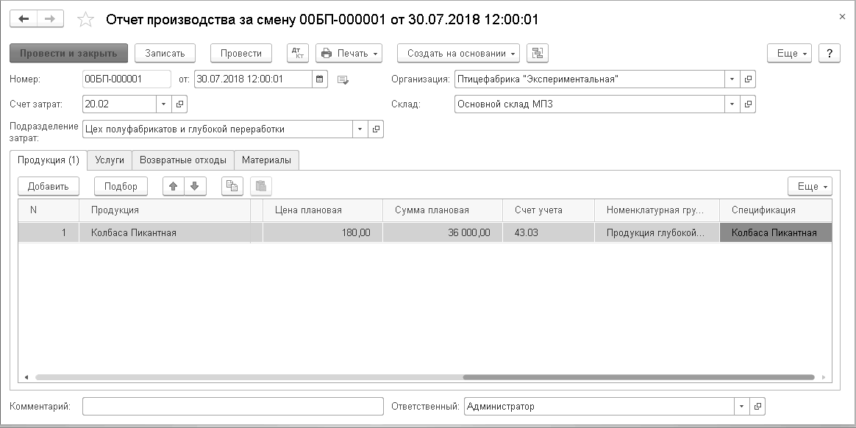Post the document with Провести

click(241, 53)
